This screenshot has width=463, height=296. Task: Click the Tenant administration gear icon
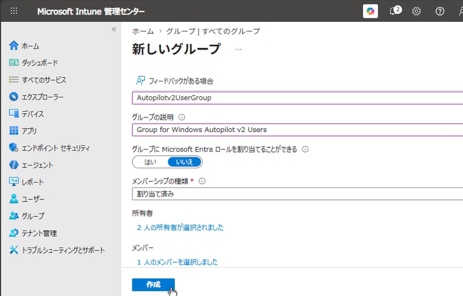13,233
